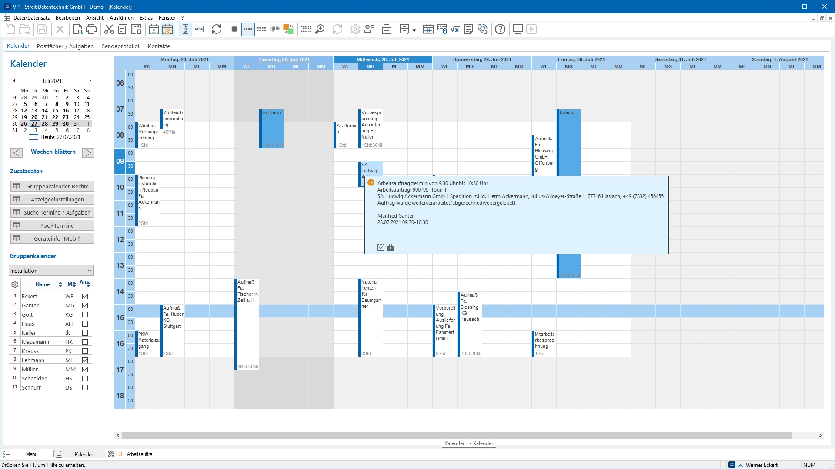
Task: Enable the Gött display checkbox
Action: pos(85,315)
